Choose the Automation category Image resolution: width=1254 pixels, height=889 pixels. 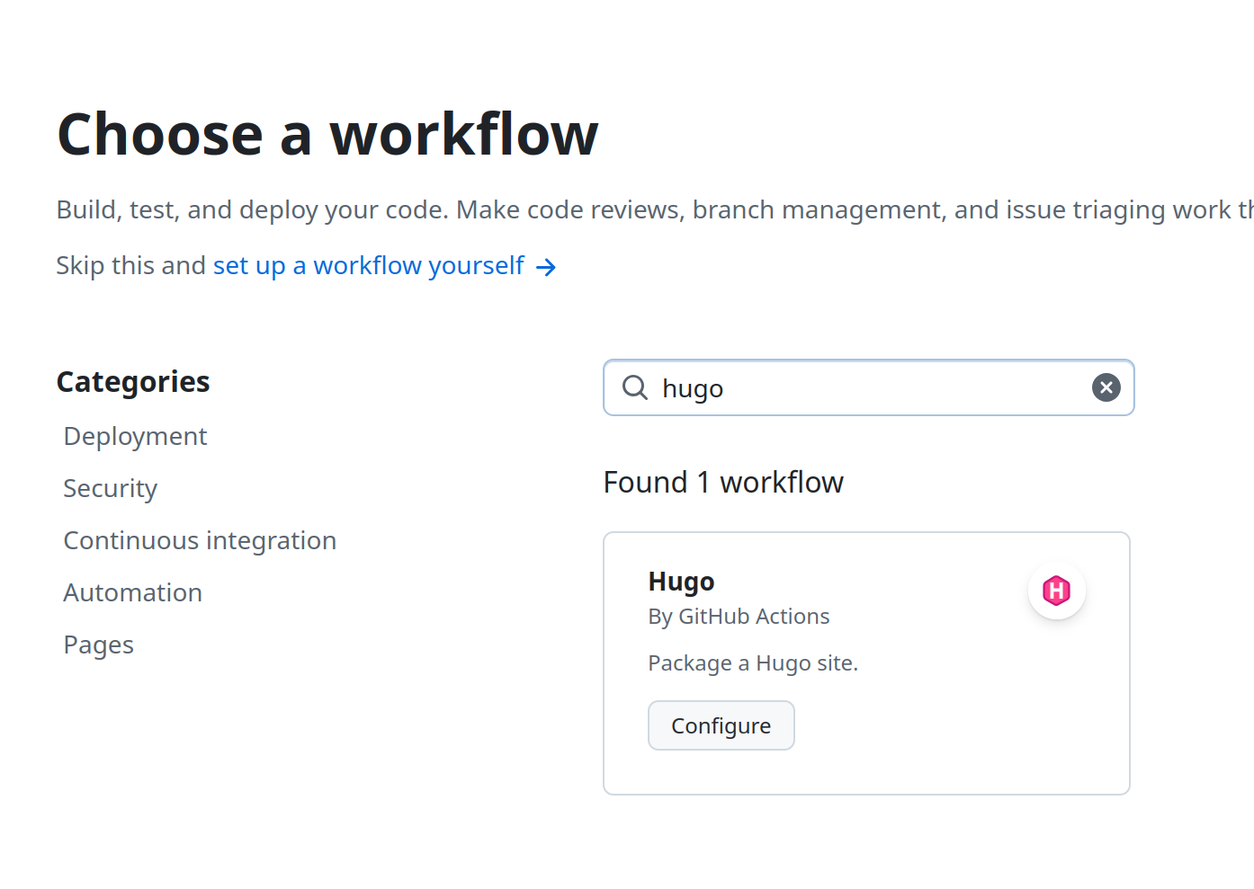click(132, 592)
